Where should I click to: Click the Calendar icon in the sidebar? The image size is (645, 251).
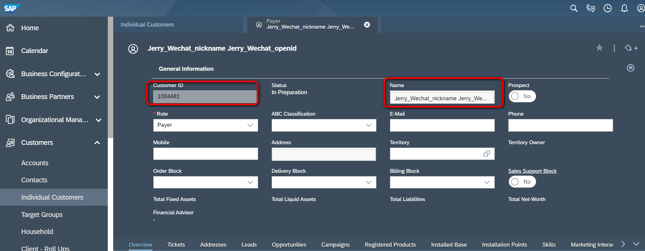click(10, 51)
